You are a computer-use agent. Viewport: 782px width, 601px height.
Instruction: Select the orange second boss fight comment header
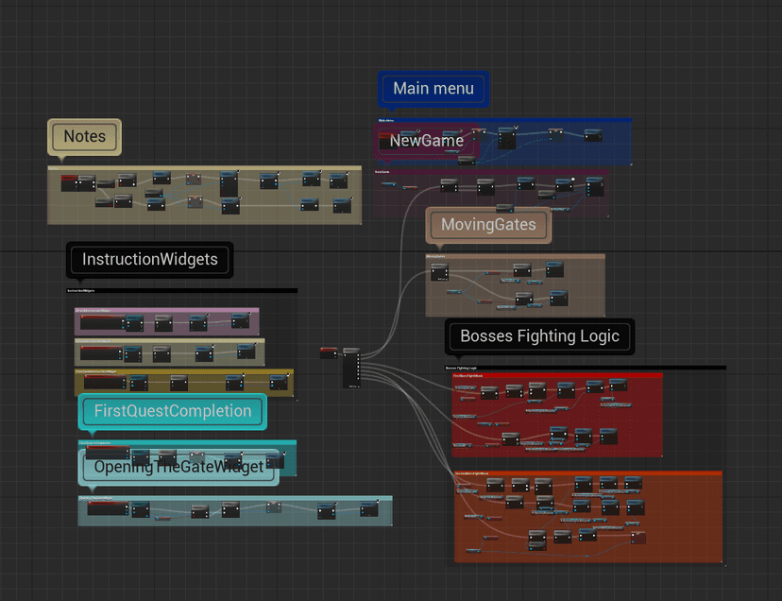pos(587,474)
